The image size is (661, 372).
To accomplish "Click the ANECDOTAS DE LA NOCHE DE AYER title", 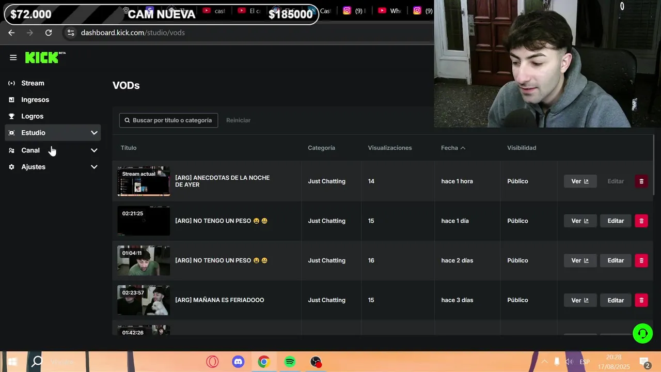I will [x=222, y=181].
